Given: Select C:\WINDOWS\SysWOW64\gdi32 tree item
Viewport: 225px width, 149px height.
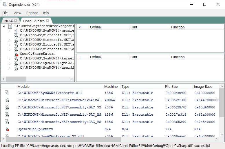Looking at the screenshot, I should pos(47,63).
